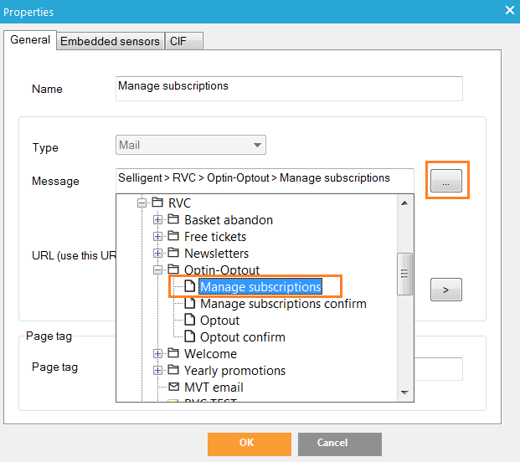
Task: Click the envelope icon beside MVT email
Action: 174,388
